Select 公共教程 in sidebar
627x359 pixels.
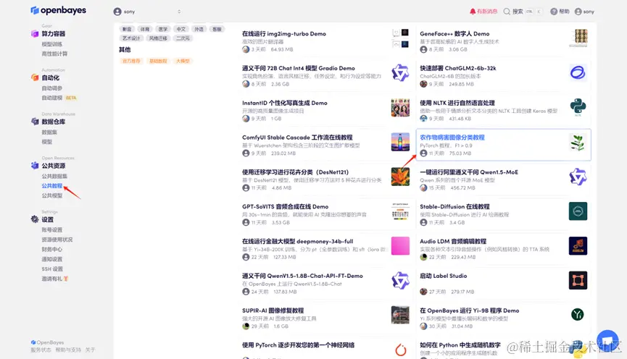pos(52,186)
